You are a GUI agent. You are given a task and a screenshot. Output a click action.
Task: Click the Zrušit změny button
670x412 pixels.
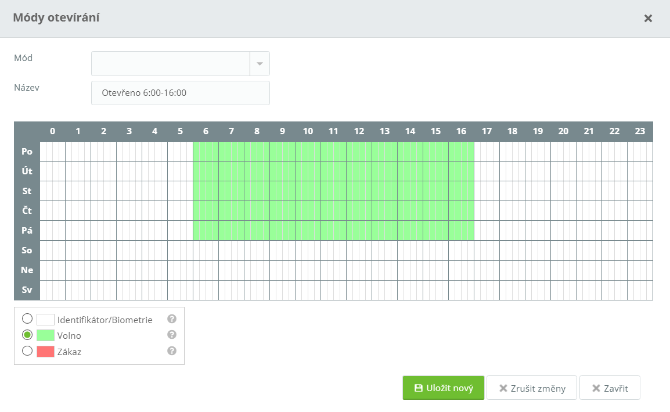pyautogui.click(x=531, y=388)
